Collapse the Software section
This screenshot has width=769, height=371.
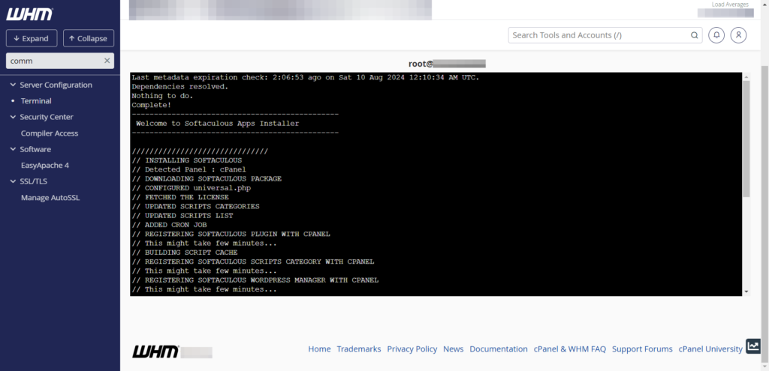[x=13, y=149]
